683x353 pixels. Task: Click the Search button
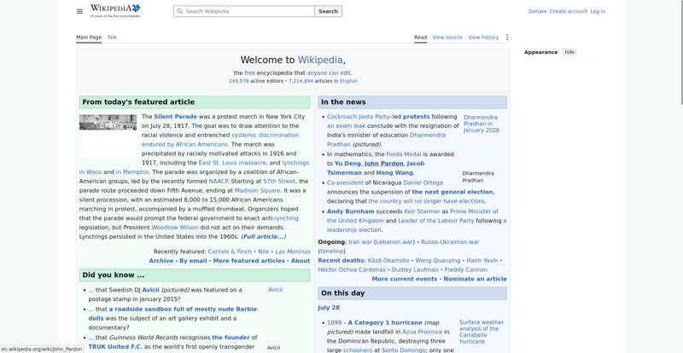click(328, 11)
